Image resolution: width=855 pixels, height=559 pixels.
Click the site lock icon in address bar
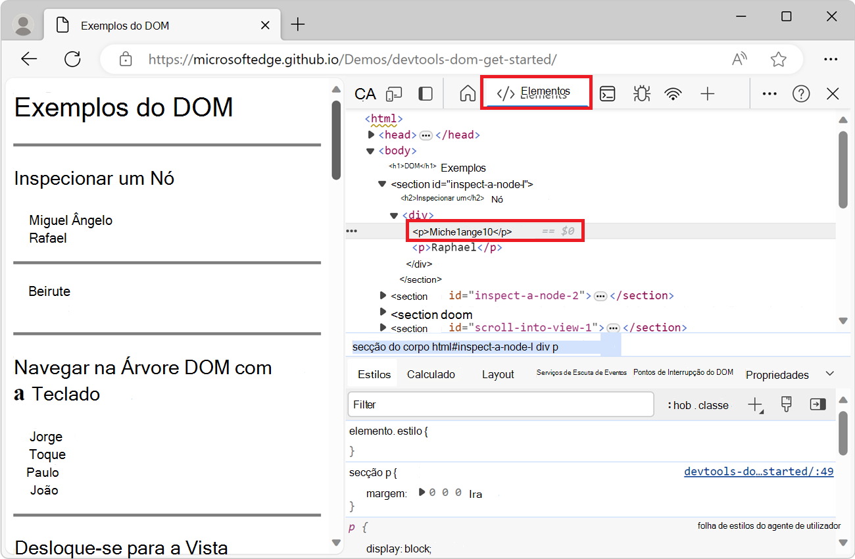coord(126,59)
